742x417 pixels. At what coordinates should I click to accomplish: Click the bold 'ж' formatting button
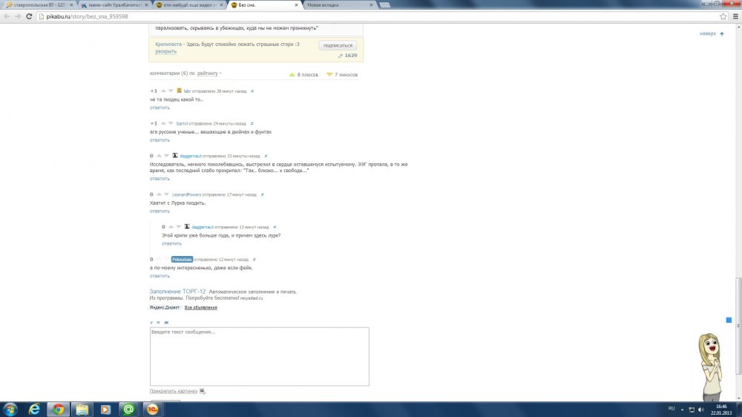coord(166,322)
